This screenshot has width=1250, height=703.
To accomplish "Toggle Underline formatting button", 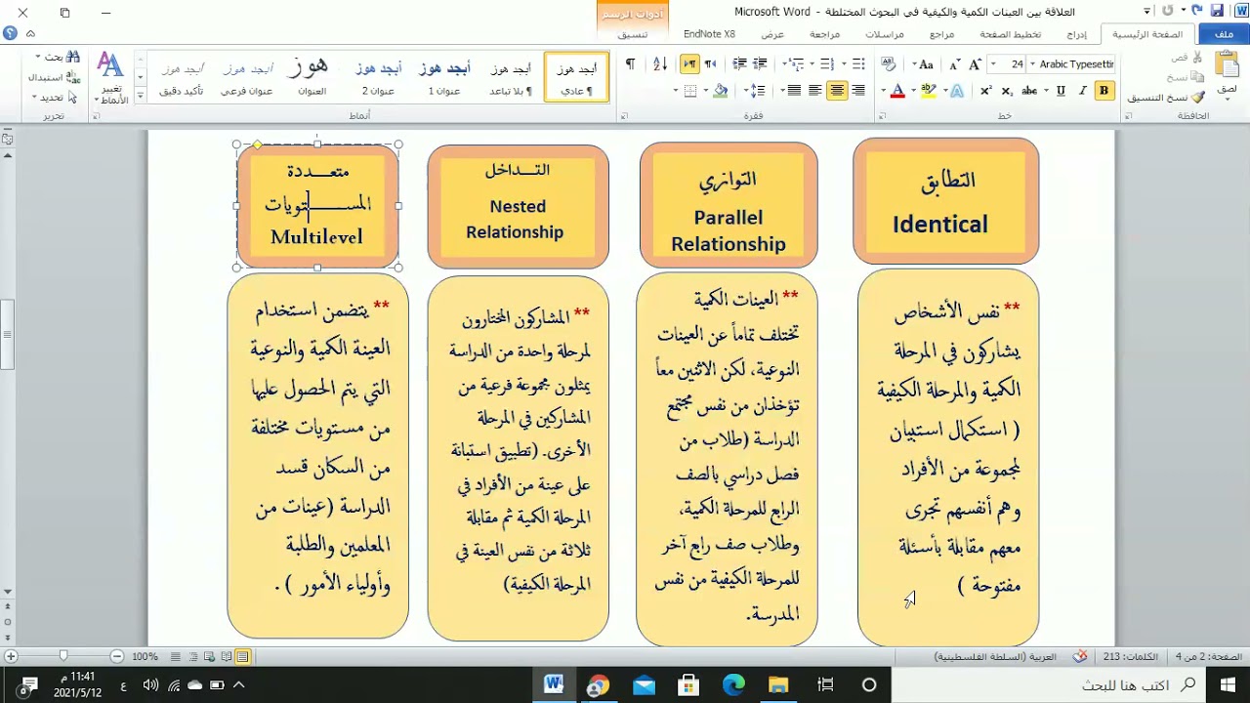I will 1061,91.
